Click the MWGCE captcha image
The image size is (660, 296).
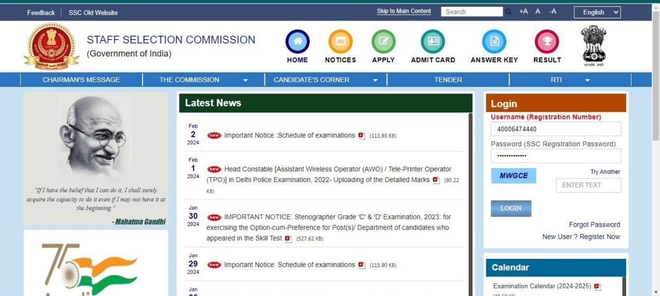[514, 176]
